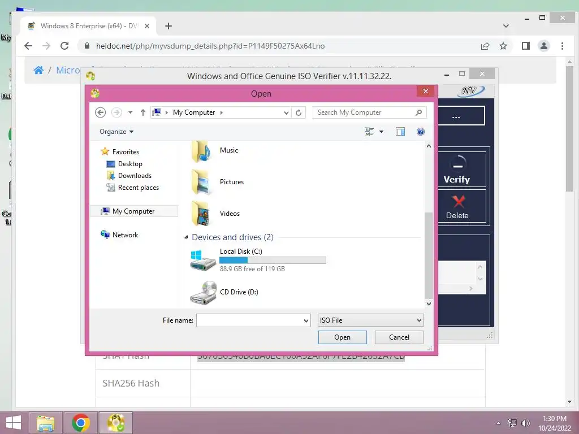Close the Windows 8 Enterprise tab
579x434 pixels.
point(147,26)
